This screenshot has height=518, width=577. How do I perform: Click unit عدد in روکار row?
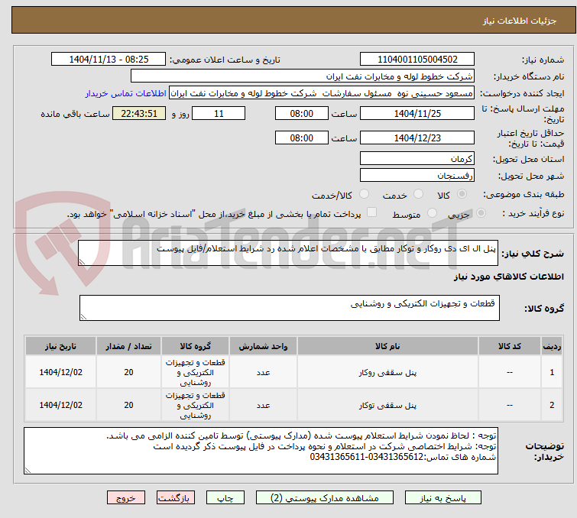point(263,373)
